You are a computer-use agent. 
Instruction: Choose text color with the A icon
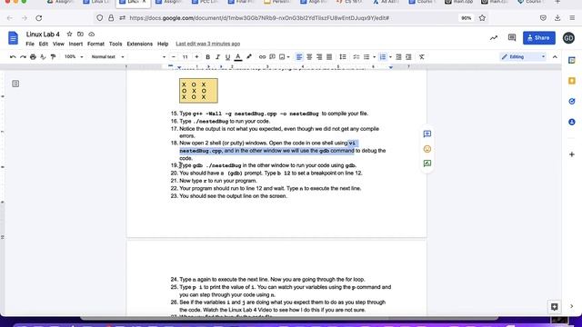(238, 56)
